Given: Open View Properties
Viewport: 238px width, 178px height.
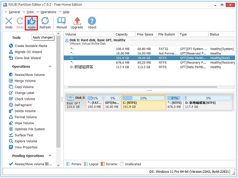Looking at the screenshot, I should pos(23,147).
